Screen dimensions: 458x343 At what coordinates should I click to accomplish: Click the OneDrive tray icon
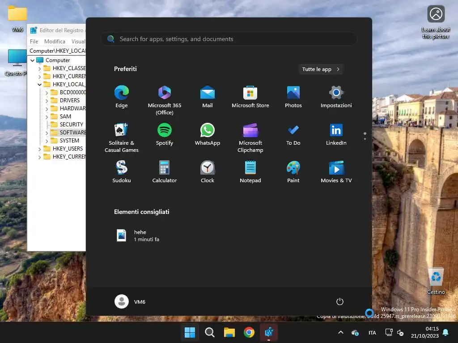355,333
